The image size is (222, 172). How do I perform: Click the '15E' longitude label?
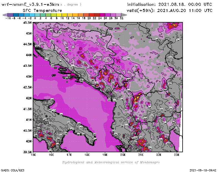click(x=33, y=155)
